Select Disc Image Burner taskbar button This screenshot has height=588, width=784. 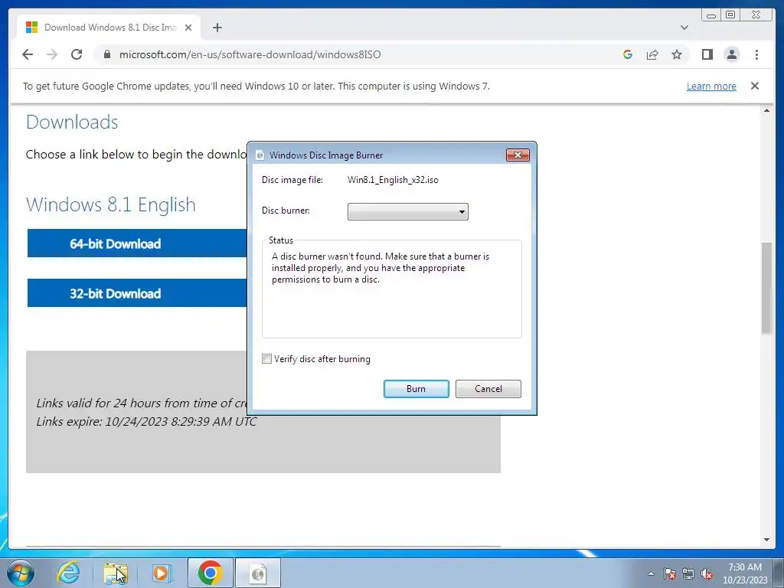click(x=258, y=573)
